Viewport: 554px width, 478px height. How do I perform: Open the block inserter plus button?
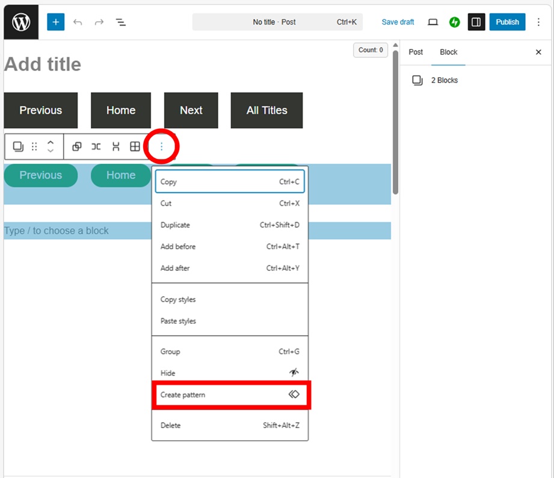pyautogui.click(x=55, y=22)
